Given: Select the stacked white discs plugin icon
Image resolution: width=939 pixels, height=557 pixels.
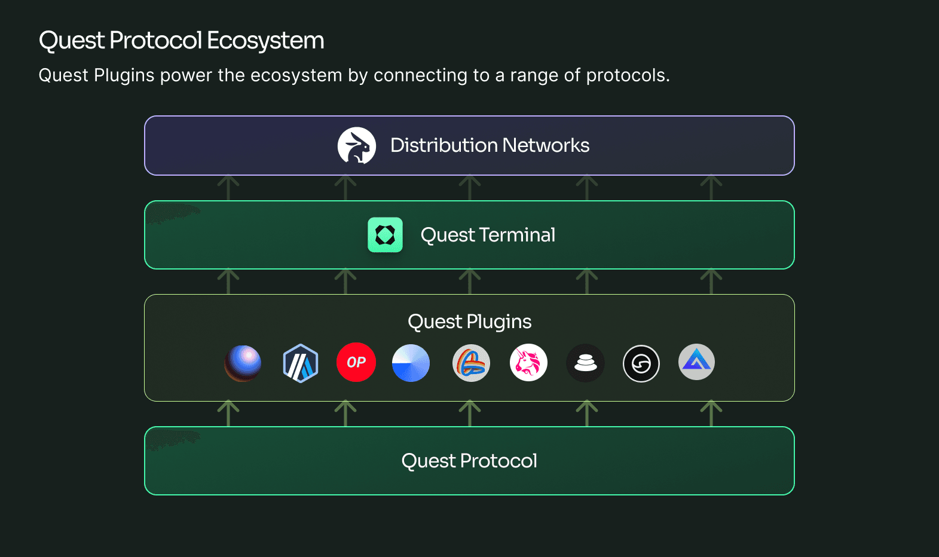Looking at the screenshot, I should tap(585, 363).
